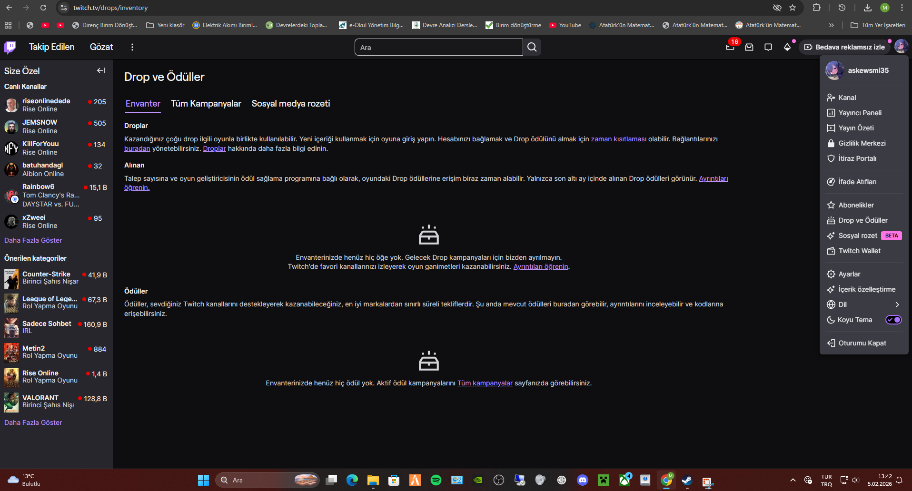The height and width of the screenshot is (491, 912).
Task: Open Chrome extensions puzzle icon
Action: [816, 8]
